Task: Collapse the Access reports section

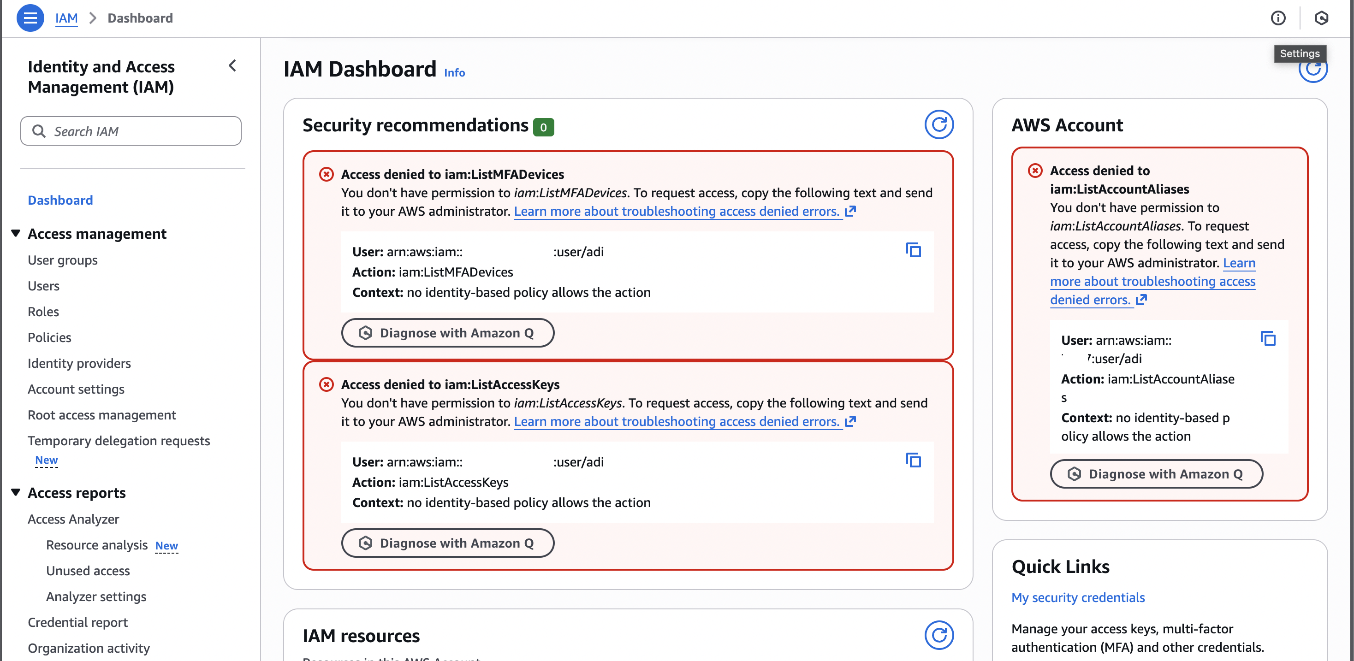Action: point(15,492)
